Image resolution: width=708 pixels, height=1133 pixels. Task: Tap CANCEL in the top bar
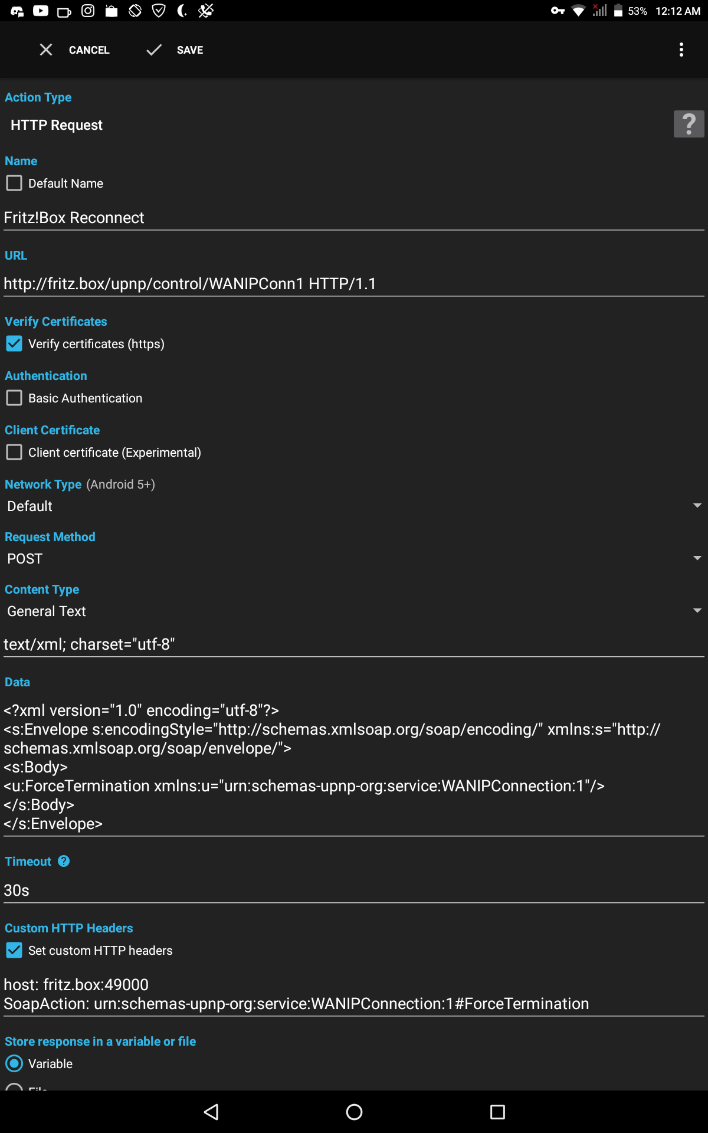[89, 50]
